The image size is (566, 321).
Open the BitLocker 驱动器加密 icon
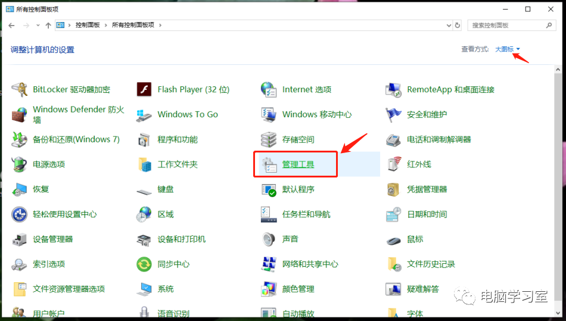click(20, 89)
